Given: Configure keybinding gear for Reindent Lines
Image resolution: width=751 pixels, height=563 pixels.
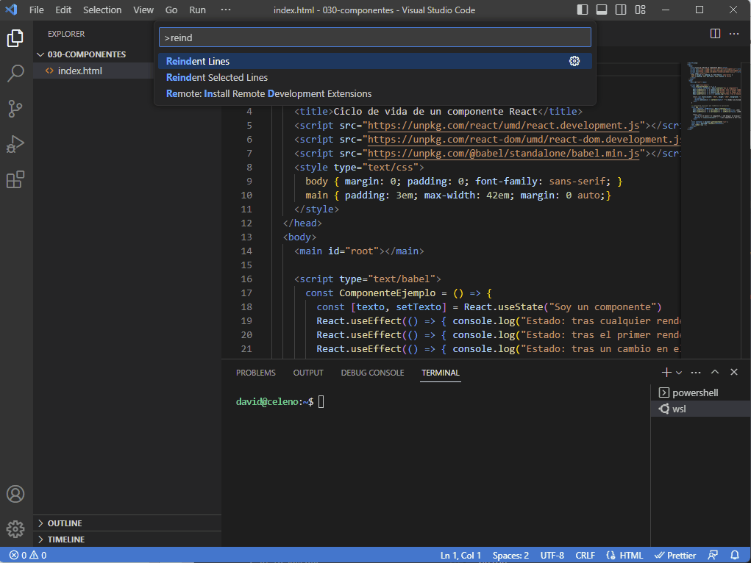Looking at the screenshot, I should coord(574,61).
